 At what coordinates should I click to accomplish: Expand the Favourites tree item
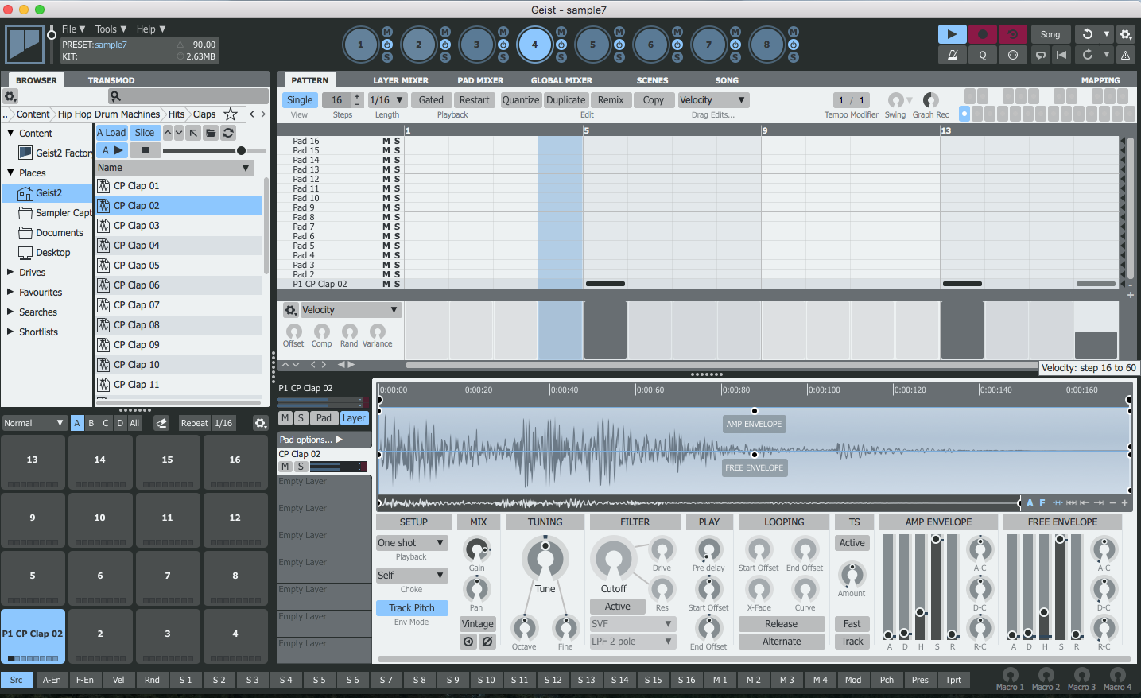10,292
